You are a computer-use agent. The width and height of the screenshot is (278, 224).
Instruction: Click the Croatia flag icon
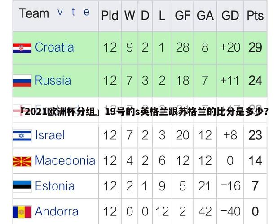(22, 48)
